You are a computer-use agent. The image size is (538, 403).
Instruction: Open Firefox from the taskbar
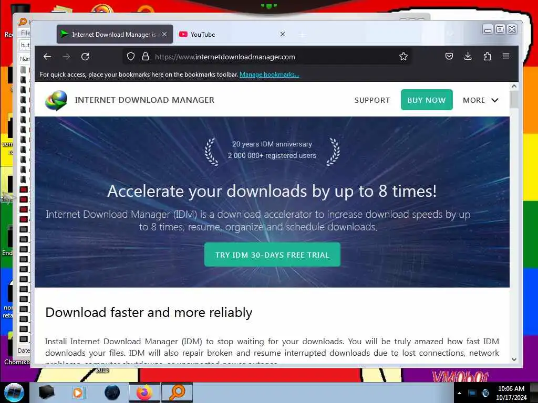pos(144,393)
